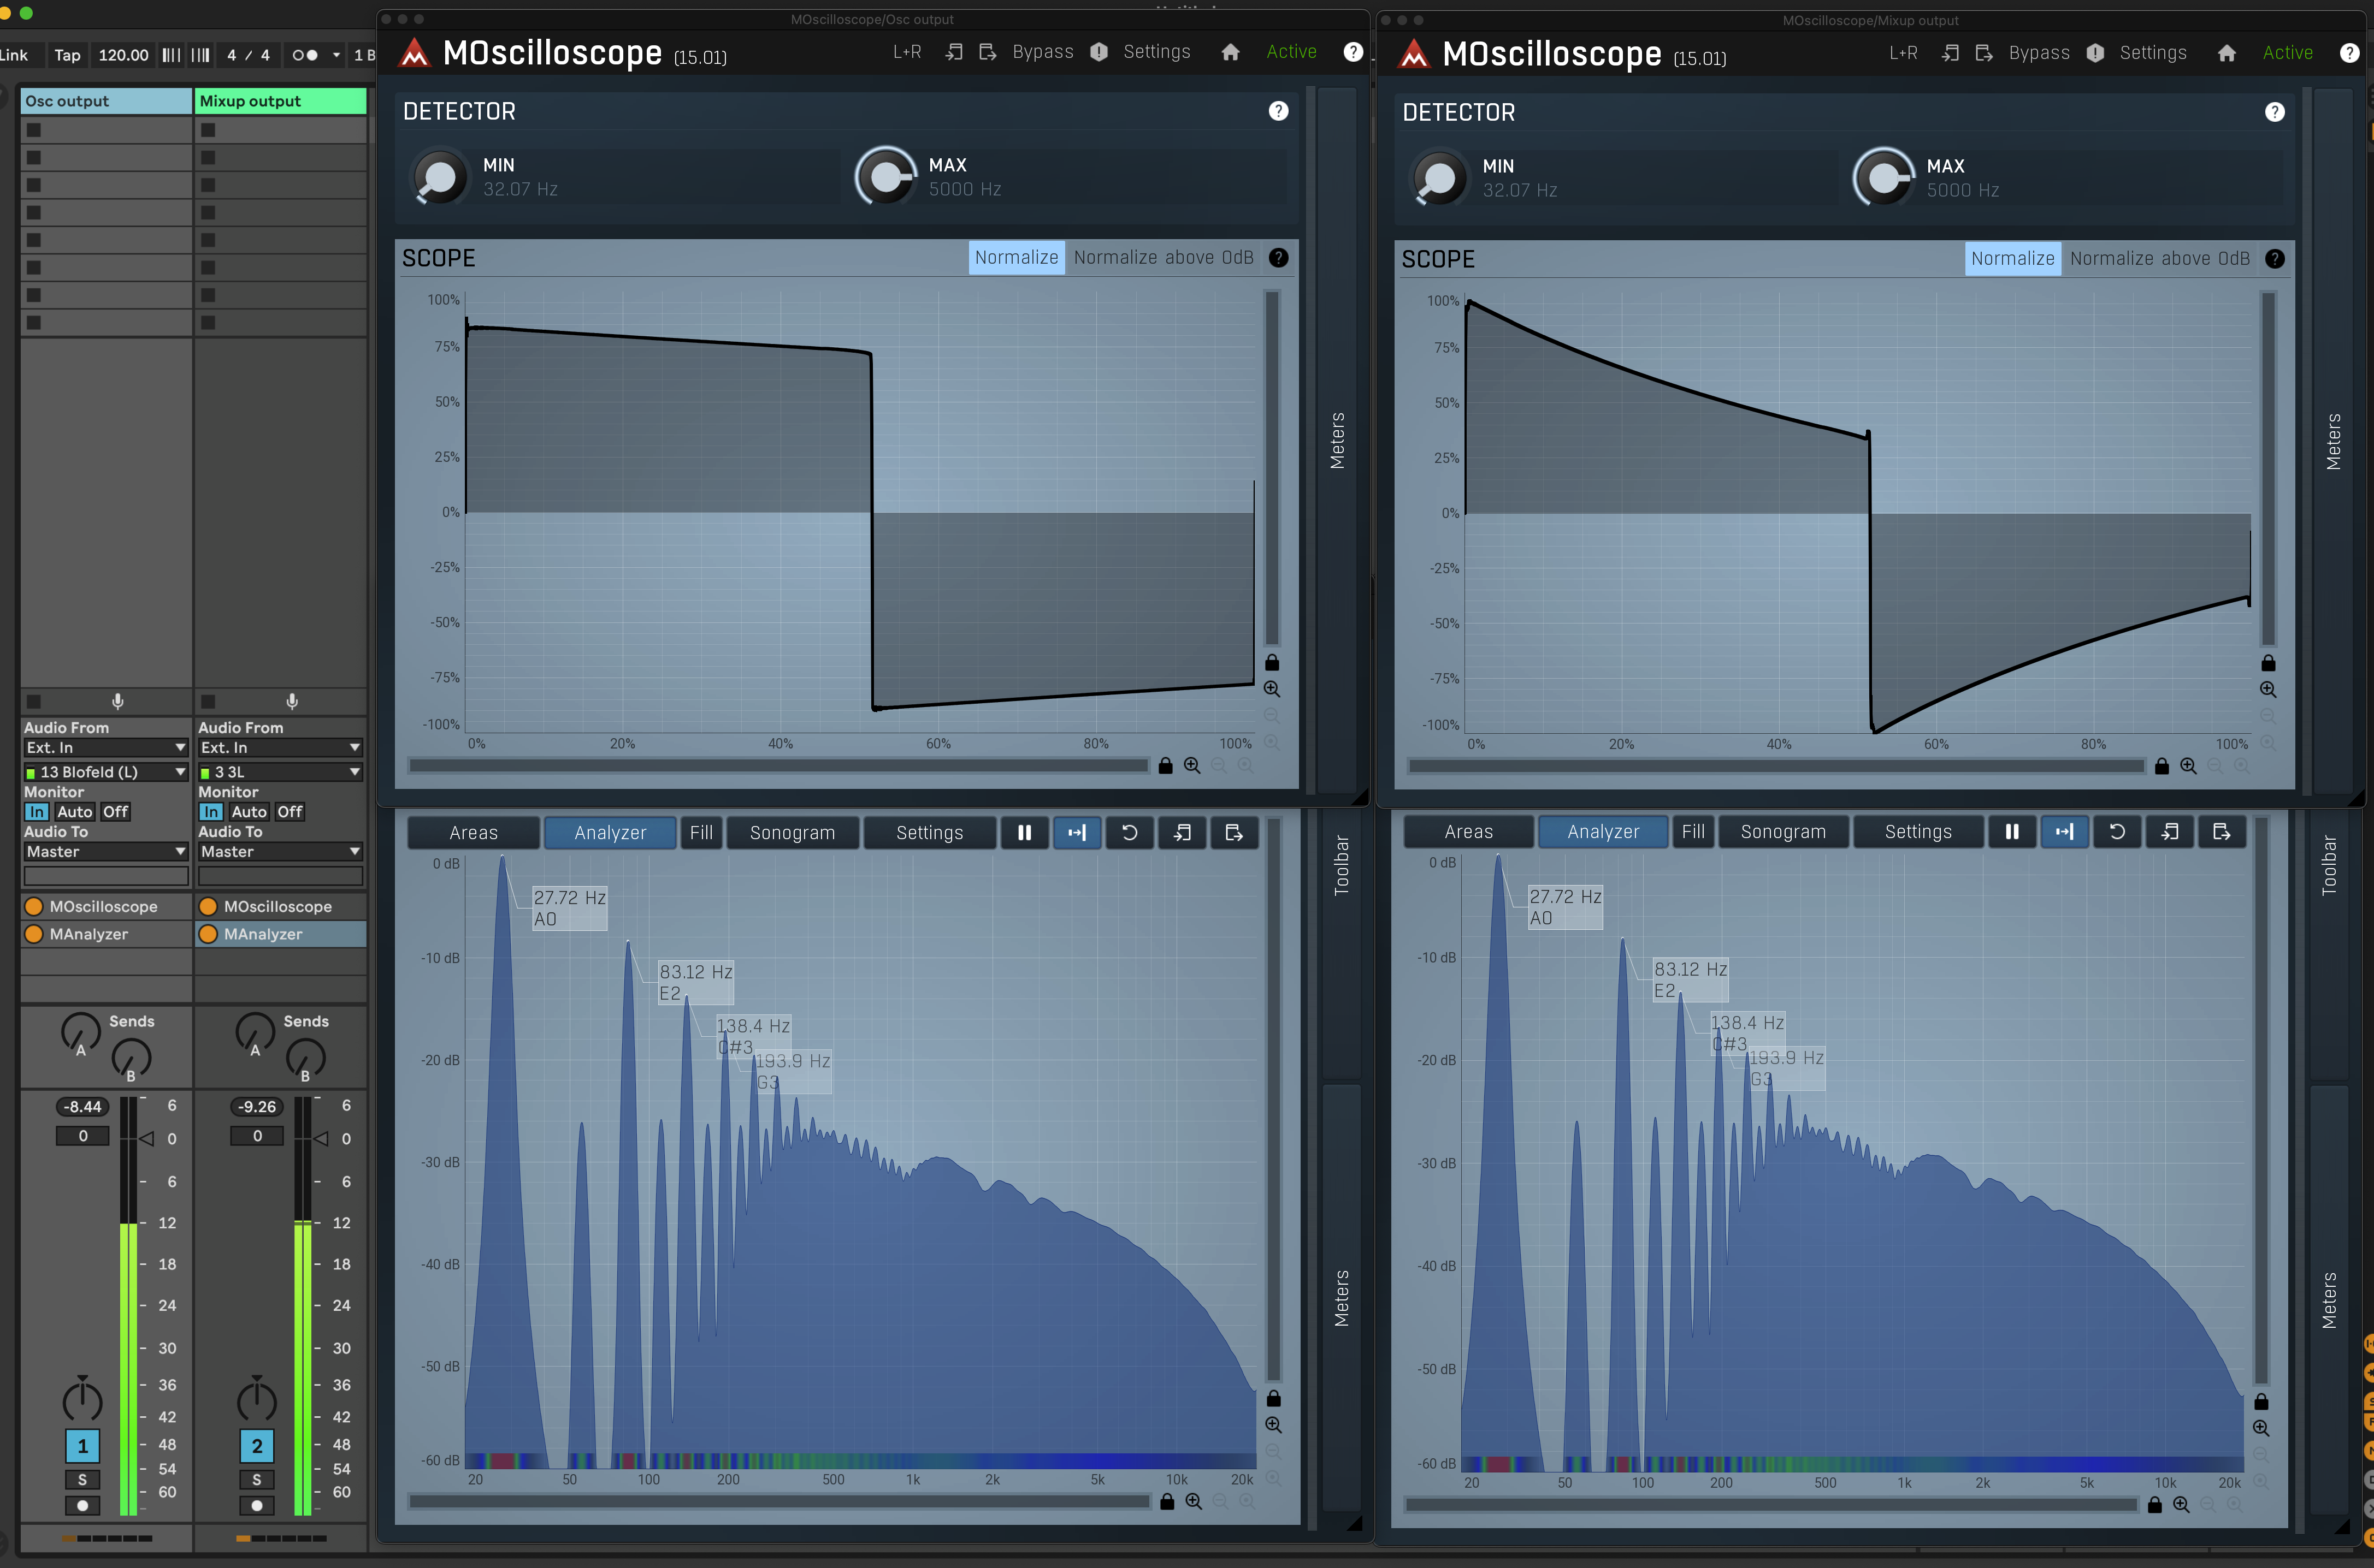Click pan knob on track 1

pyautogui.click(x=82, y=1400)
